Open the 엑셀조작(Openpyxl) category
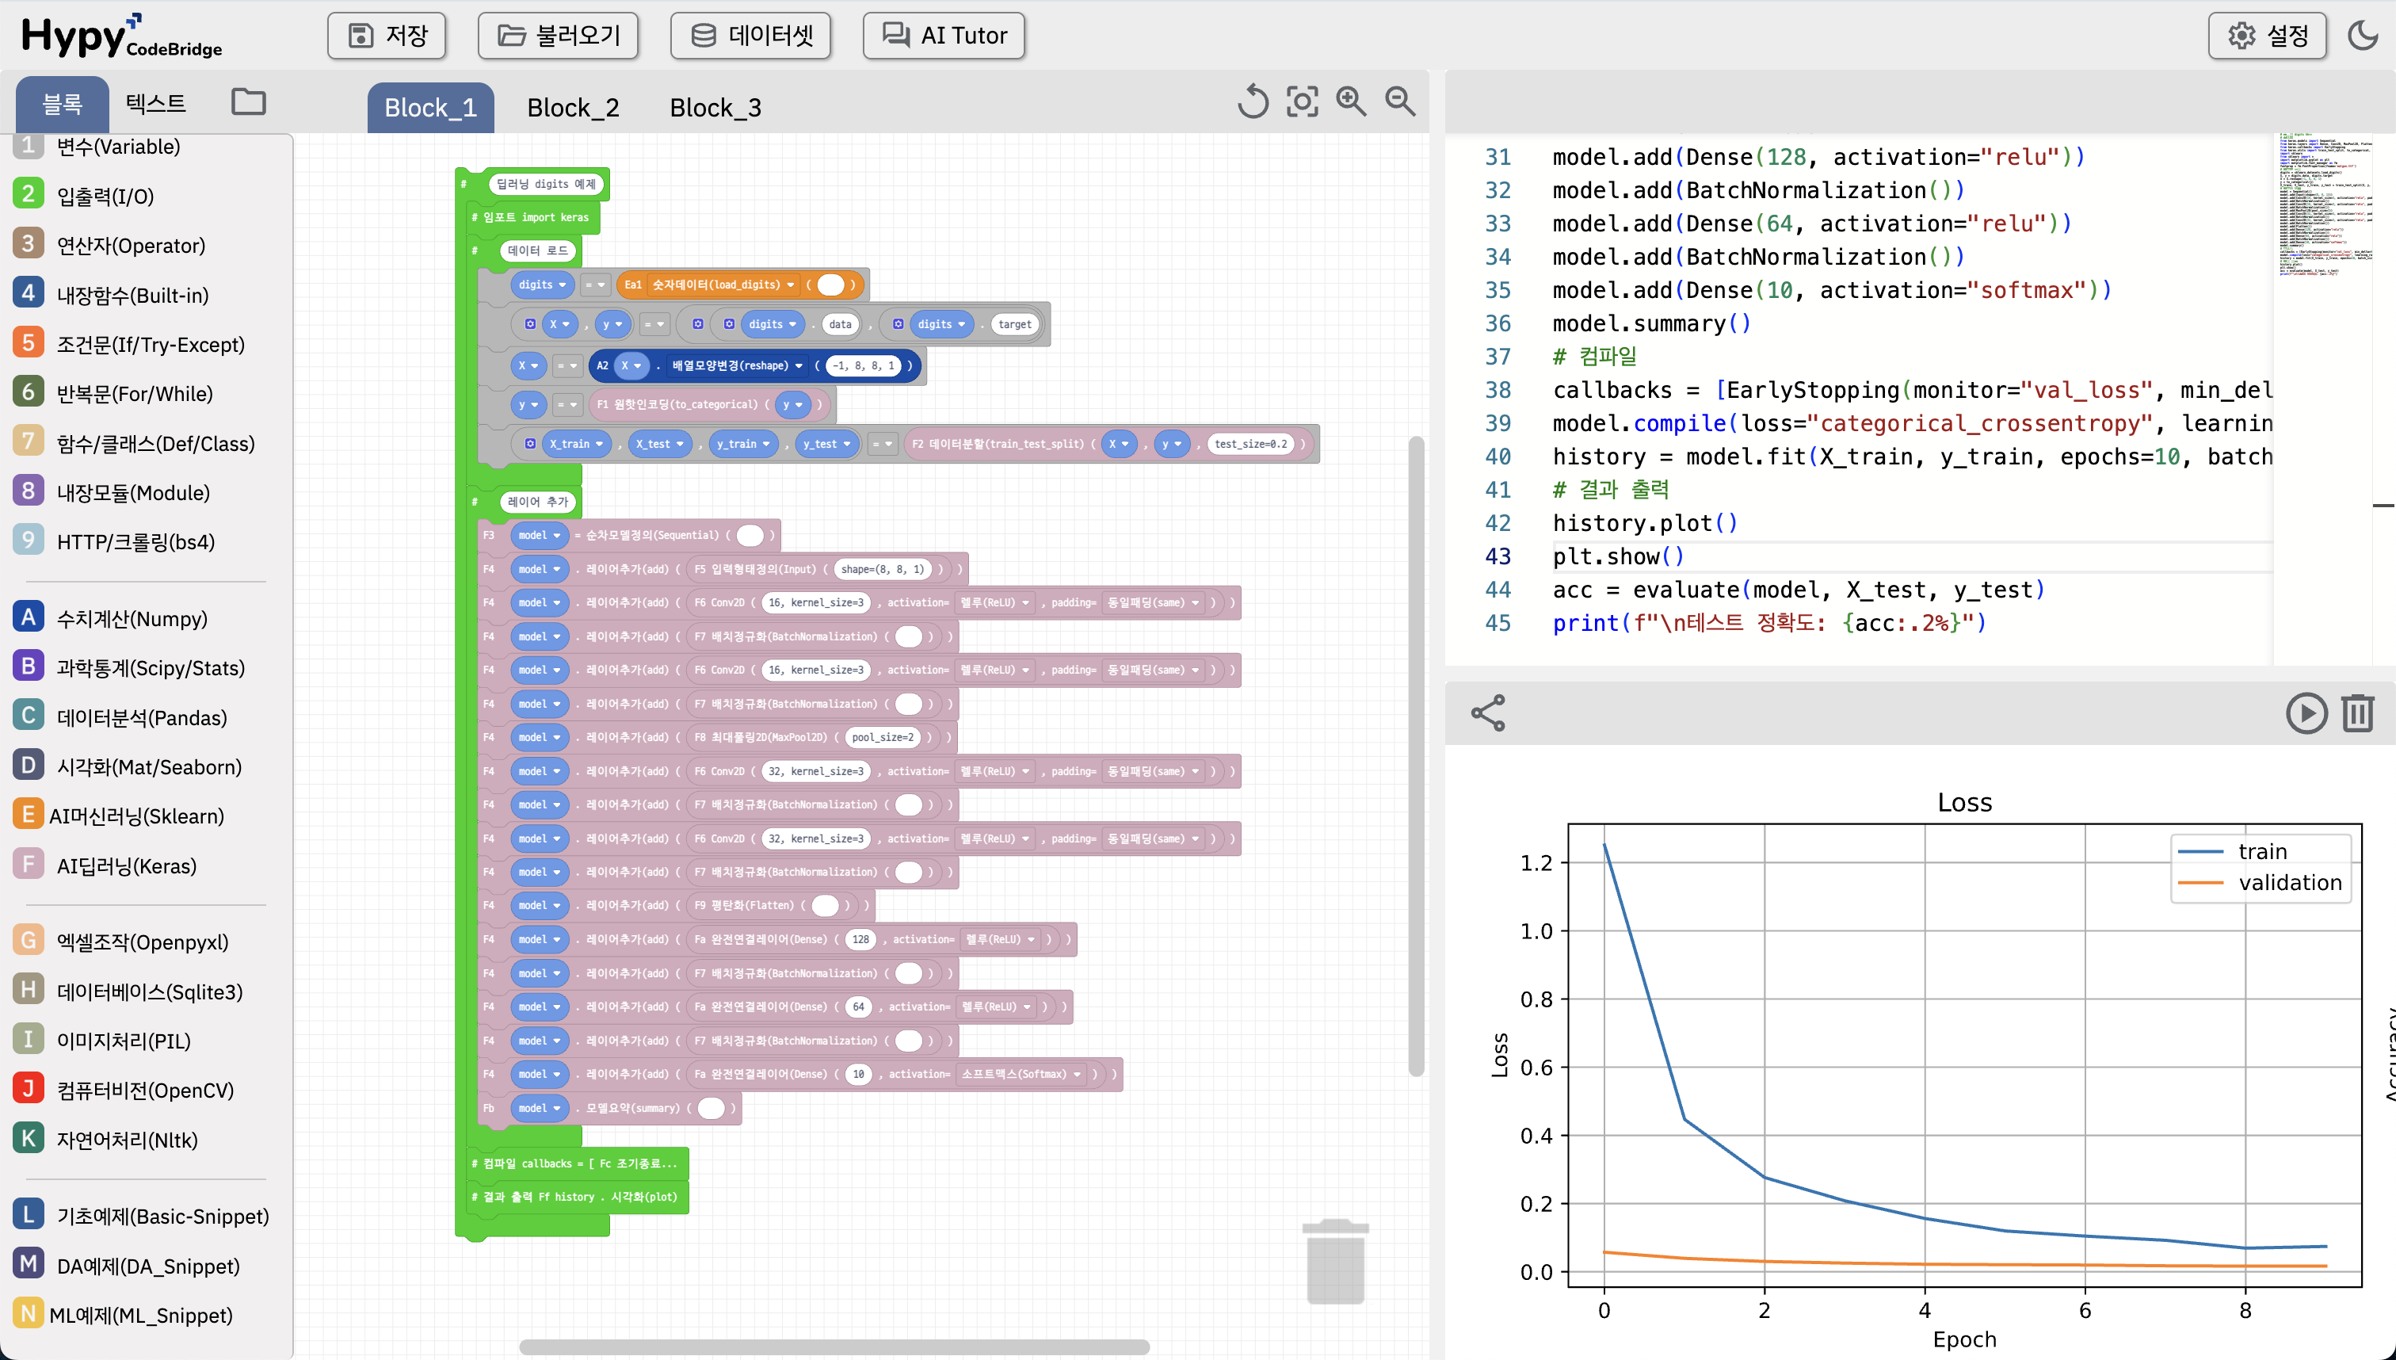2396x1360 pixels. tap(121, 942)
